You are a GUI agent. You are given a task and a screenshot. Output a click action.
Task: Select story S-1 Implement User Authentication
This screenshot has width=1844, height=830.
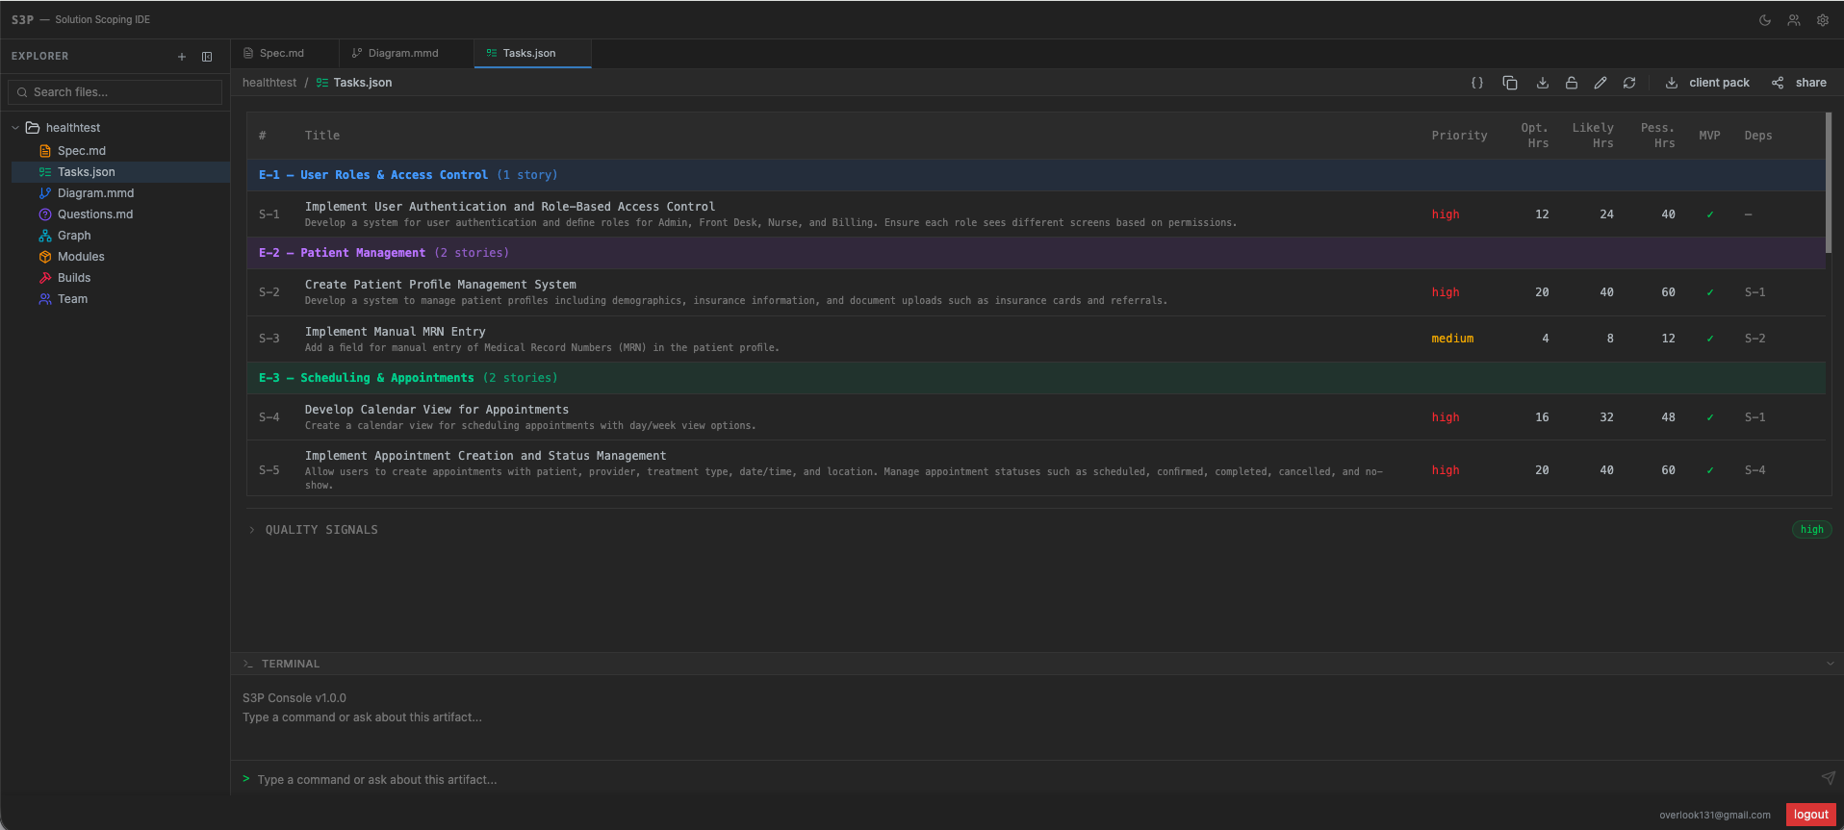(x=1036, y=214)
